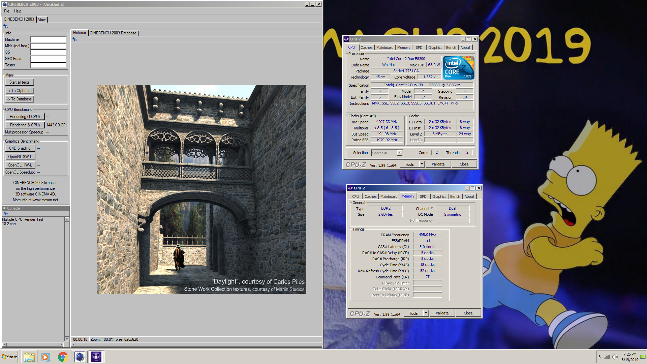The height and width of the screenshot is (364, 647).
Task: Open Mainboard tab in upper CPU-Z window
Action: (385, 48)
